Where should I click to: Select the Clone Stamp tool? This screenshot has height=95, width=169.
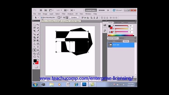[35, 37]
